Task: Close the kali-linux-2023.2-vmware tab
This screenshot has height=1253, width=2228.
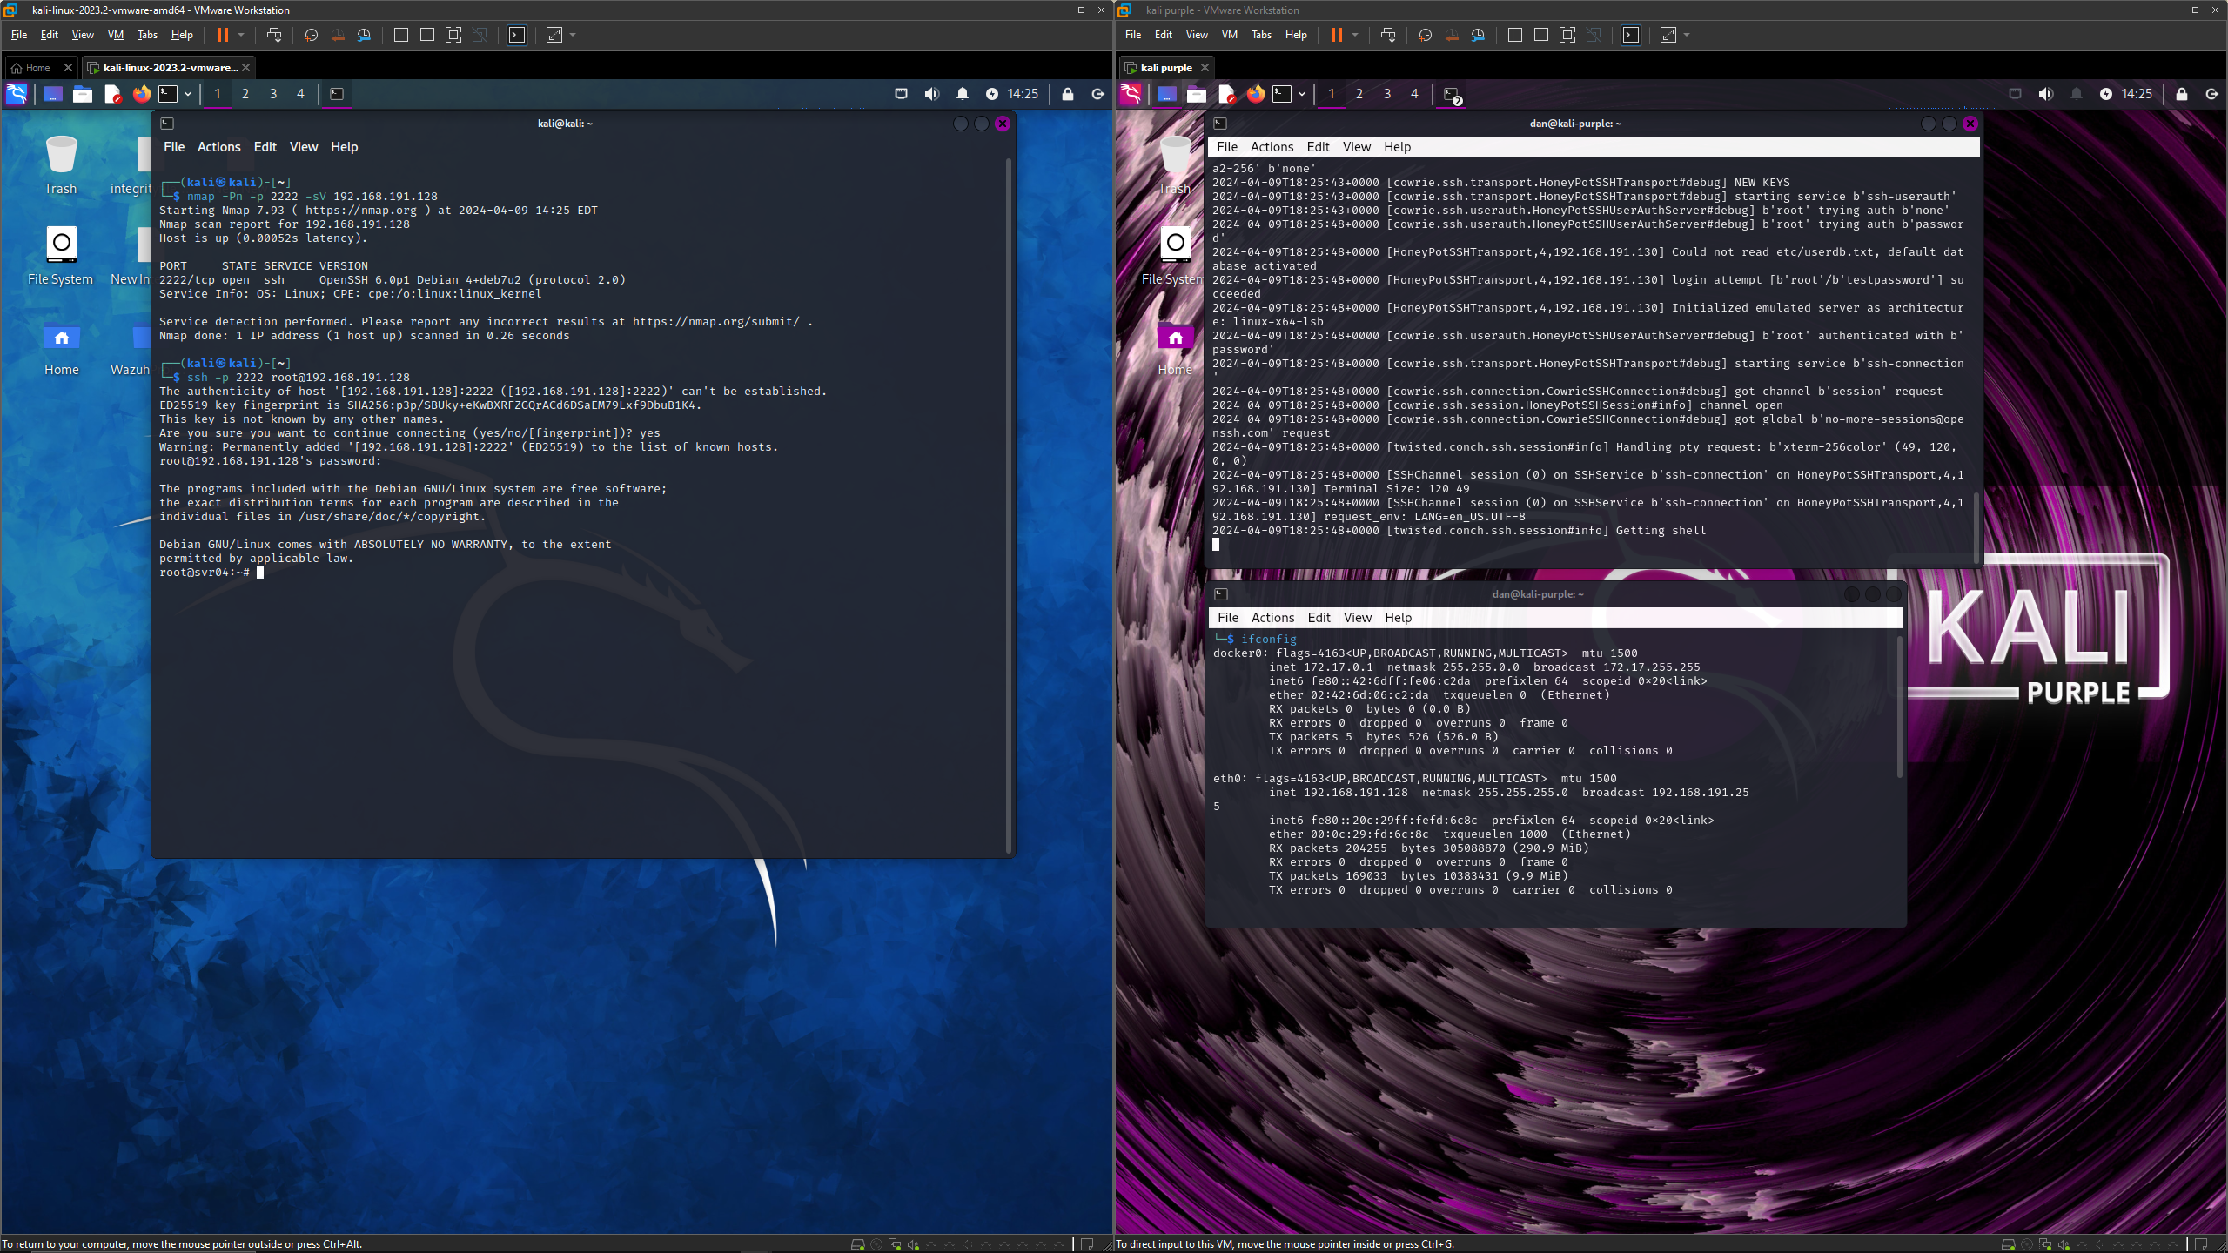Action: pos(246,67)
